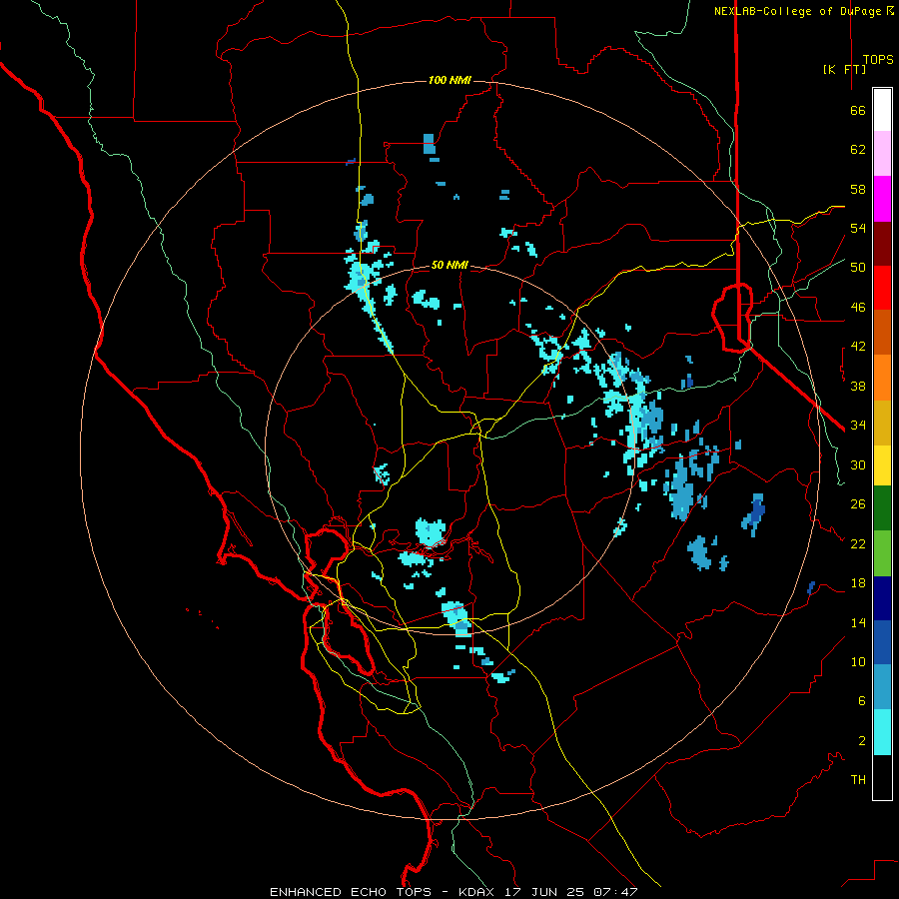This screenshot has height=899, width=899.
Task: Click the 10 legend value
Action: point(858,661)
